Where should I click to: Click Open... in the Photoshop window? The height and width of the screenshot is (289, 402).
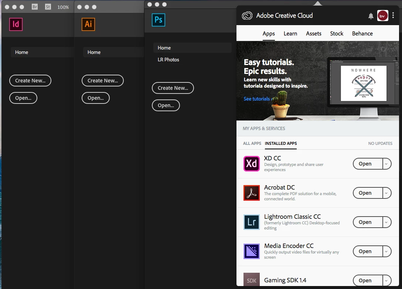pos(166,105)
